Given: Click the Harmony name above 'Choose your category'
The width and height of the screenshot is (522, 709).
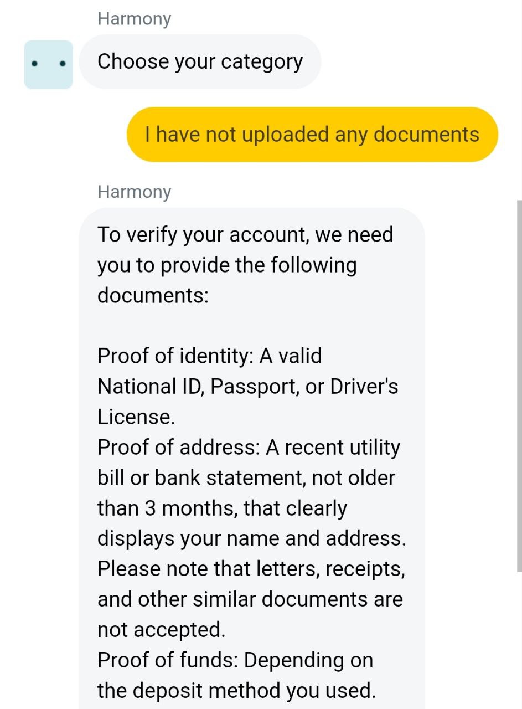Looking at the screenshot, I should click(x=134, y=19).
